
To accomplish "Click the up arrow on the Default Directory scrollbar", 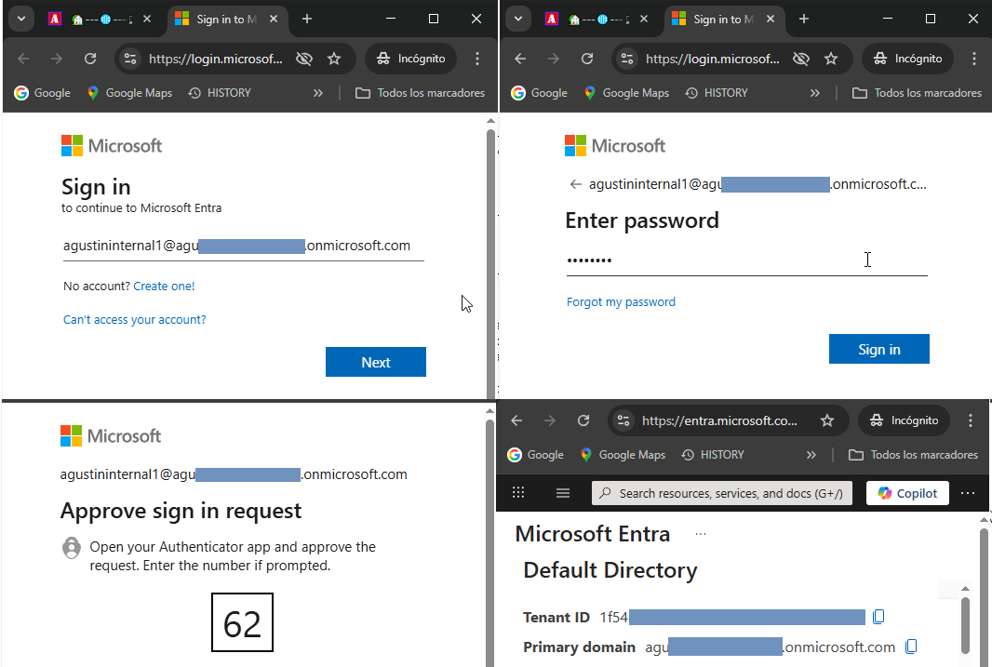I will [x=965, y=589].
